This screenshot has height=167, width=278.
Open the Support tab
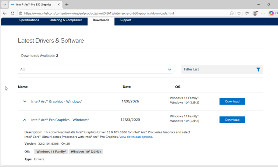click(x=125, y=20)
